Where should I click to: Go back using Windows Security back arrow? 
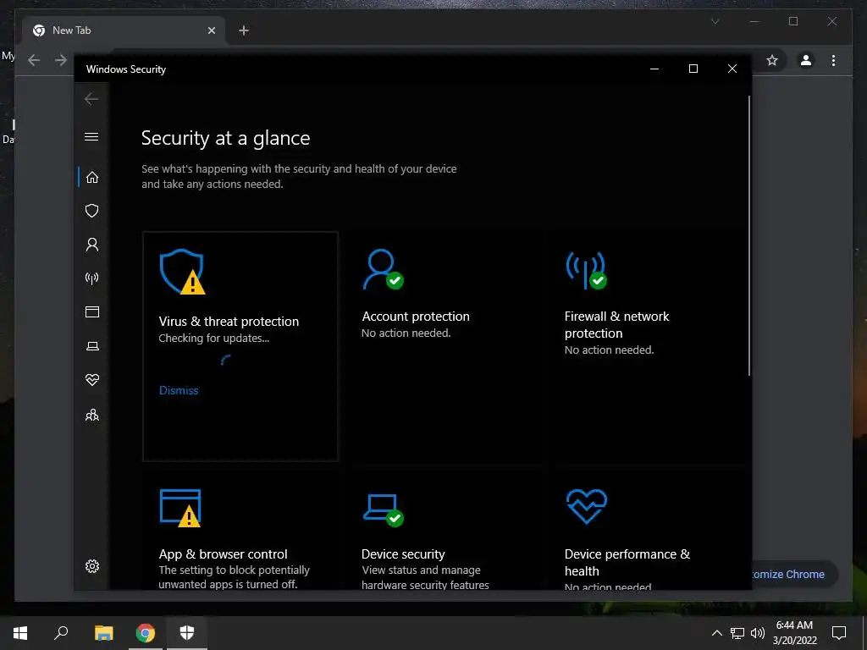coord(91,99)
